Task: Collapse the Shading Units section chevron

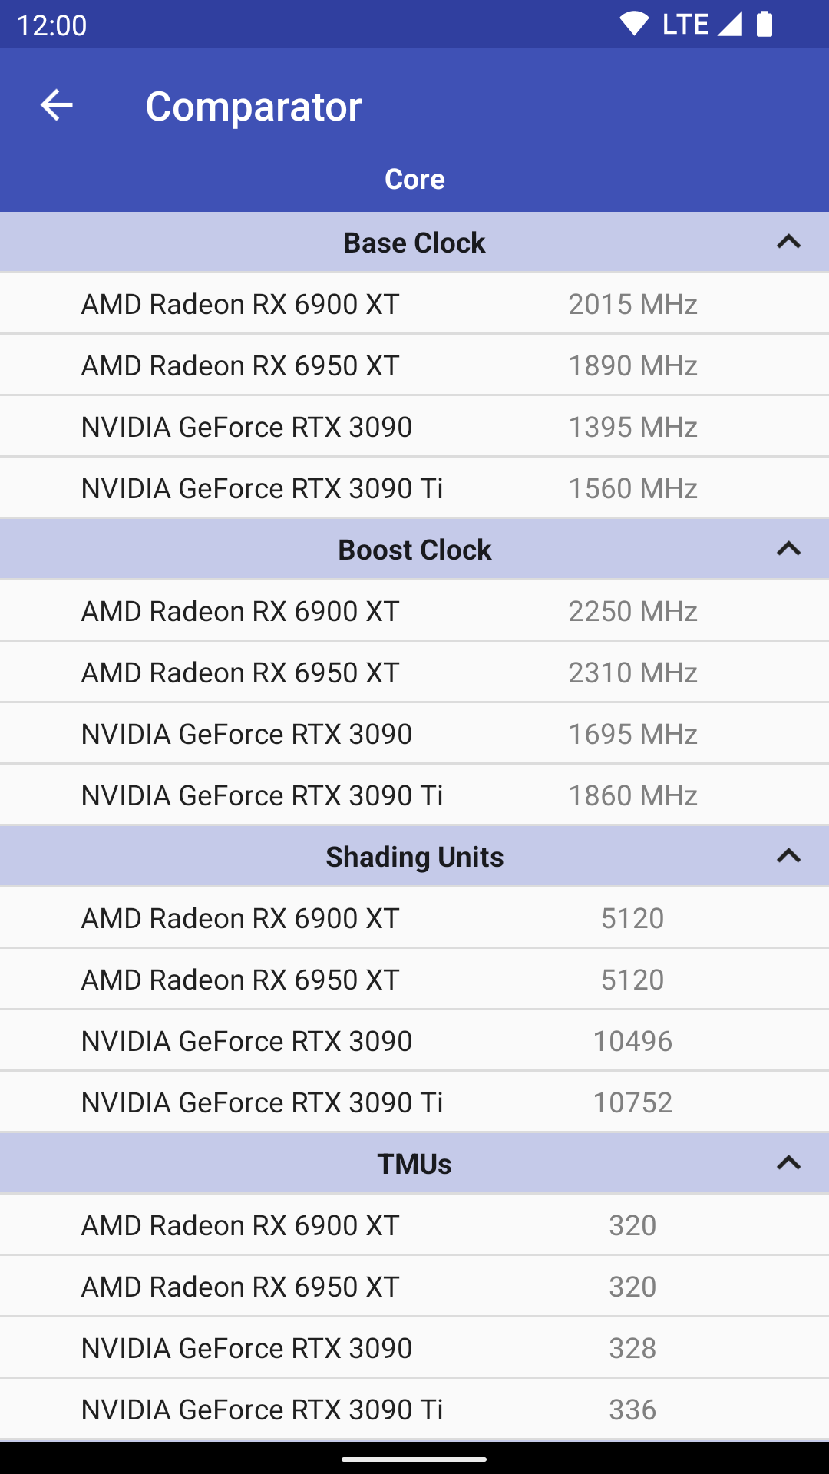Action: pyautogui.click(x=788, y=857)
